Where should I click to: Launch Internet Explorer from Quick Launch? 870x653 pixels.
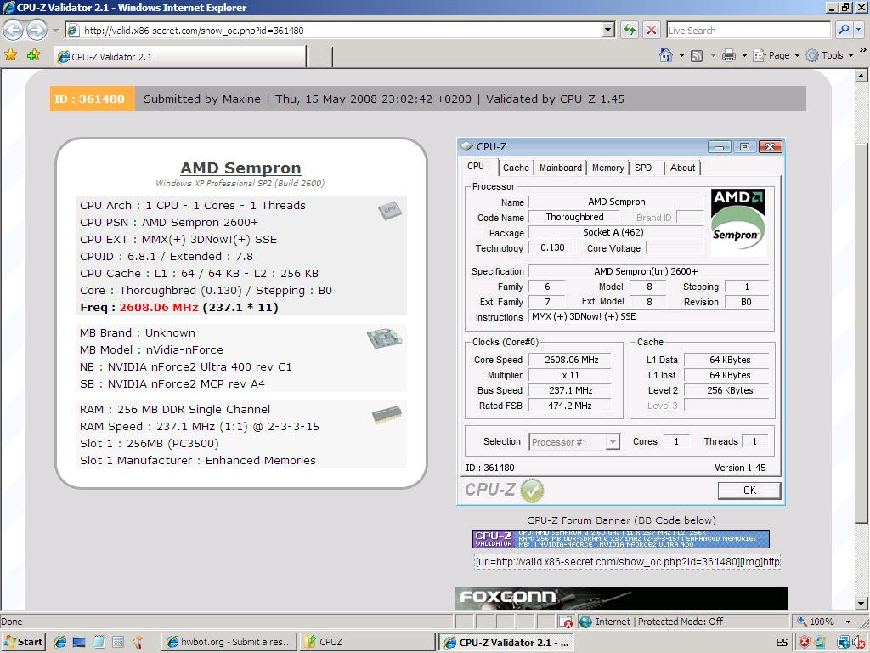coord(60,642)
